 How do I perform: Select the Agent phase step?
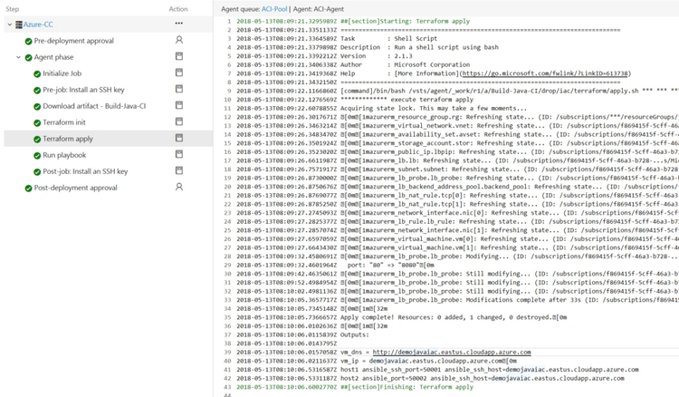click(x=53, y=57)
